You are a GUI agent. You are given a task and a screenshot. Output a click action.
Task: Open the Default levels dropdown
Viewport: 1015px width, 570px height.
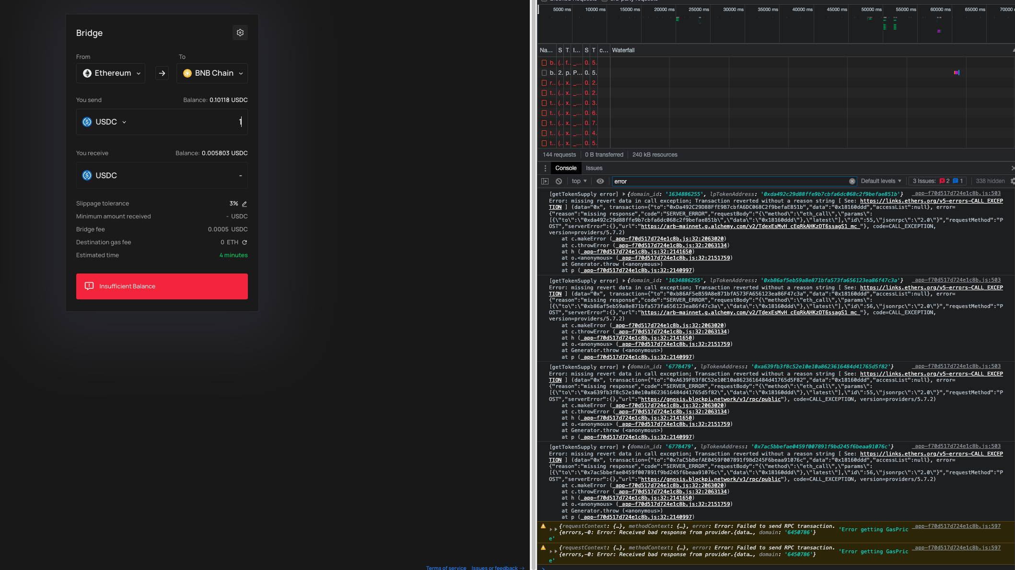click(x=880, y=181)
